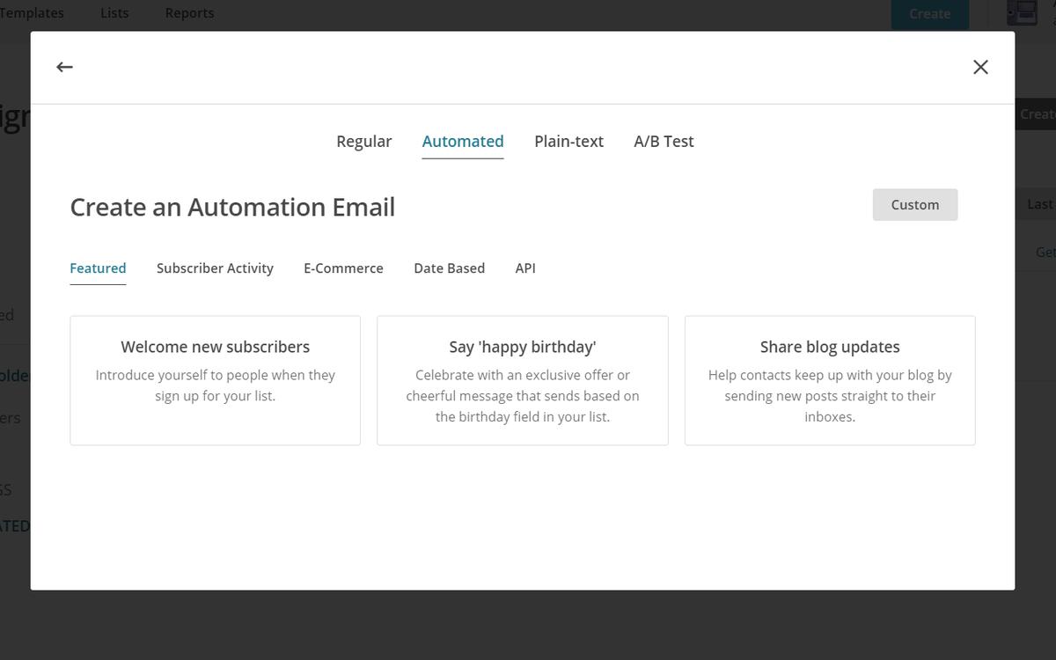Click the account avatar icon in header
The height and width of the screenshot is (660, 1056).
[x=1022, y=13]
